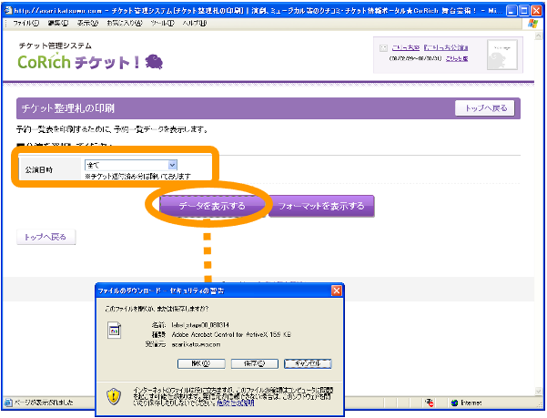The height and width of the screenshot is (418, 547).
Task: Click the 保存(S) button in download dialog
Action: click(x=253, y=362)
